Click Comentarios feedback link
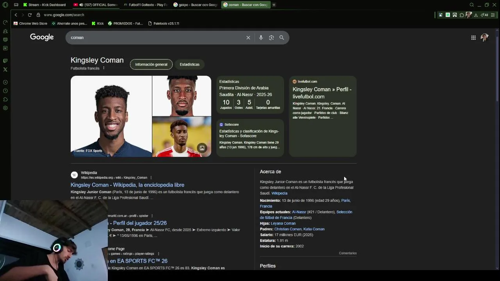The image size is (500, 281). pos(348,253)
